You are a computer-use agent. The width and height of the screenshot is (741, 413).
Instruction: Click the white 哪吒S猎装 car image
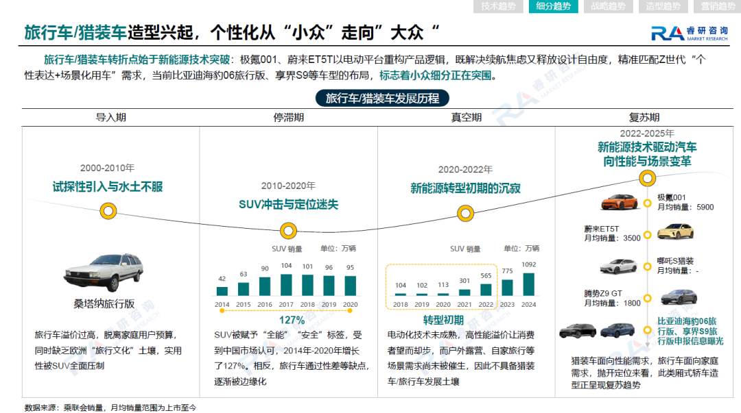pyautogui.click(x=619, y=266)
